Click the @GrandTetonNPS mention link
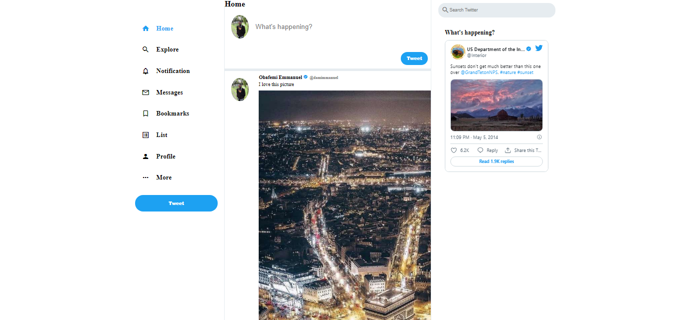677x320 pixels. tap(479, 72)
